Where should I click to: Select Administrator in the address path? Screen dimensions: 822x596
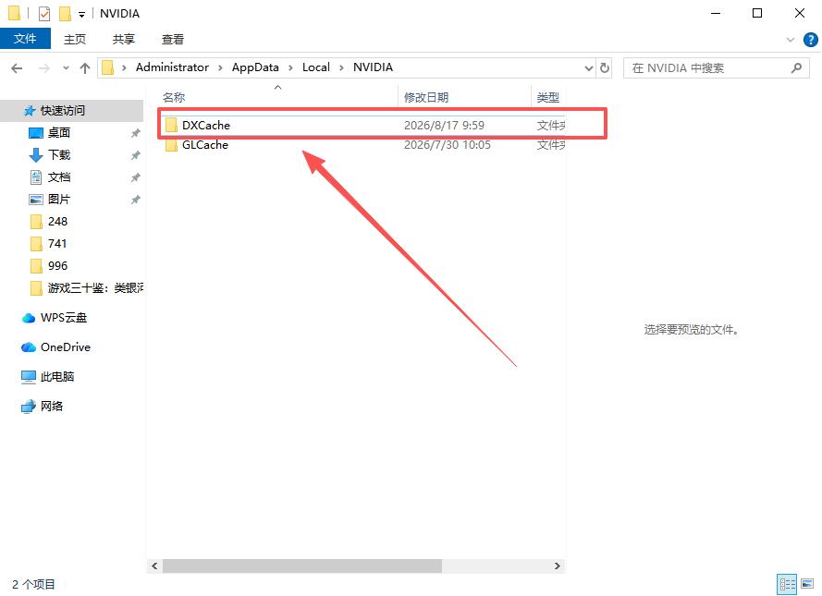[x=172, y=67]
